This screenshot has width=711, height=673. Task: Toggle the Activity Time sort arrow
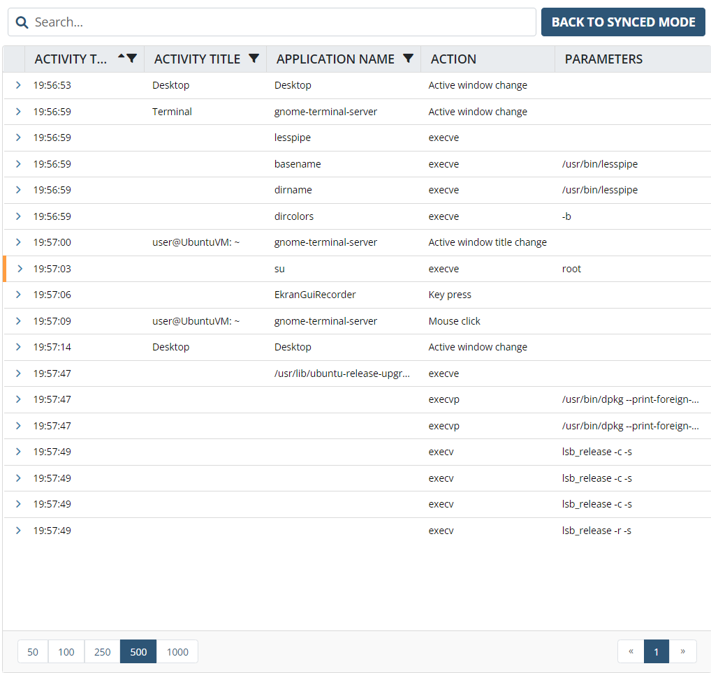coord(122,57)
